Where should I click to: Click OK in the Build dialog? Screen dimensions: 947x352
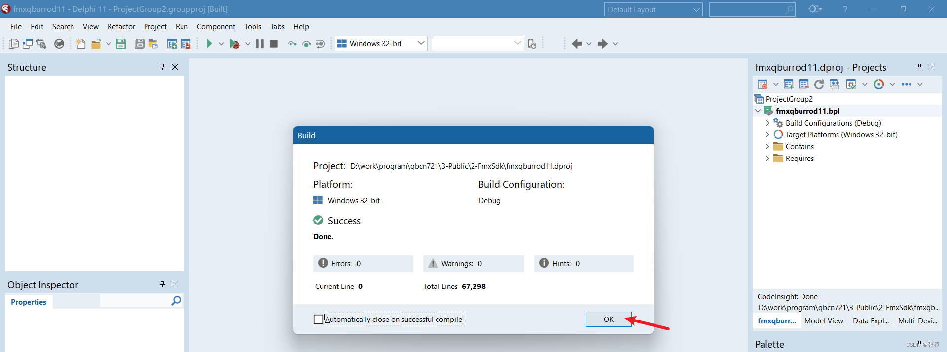pos(609,319)
